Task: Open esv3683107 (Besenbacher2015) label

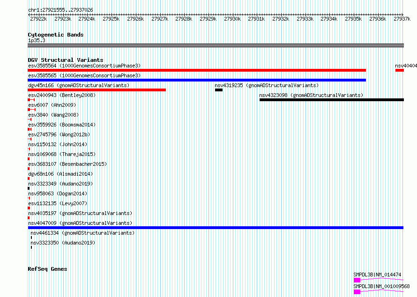Action: tap(67, 164)
